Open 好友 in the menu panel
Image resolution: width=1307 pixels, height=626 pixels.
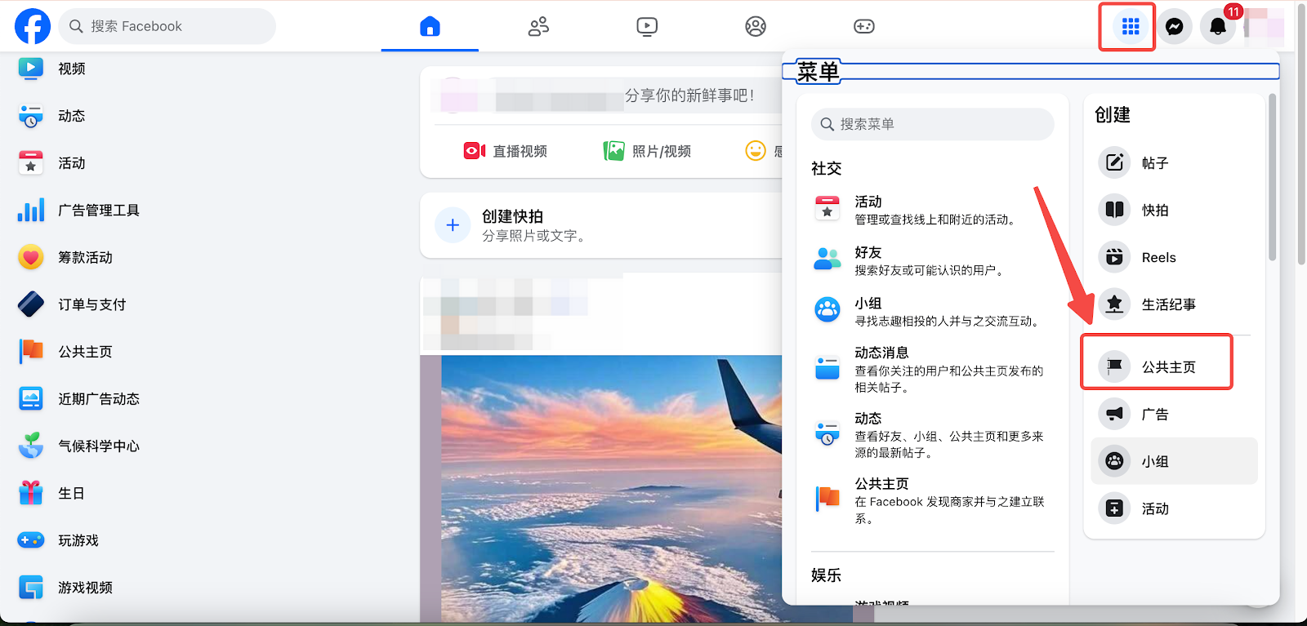pos(932,260)
